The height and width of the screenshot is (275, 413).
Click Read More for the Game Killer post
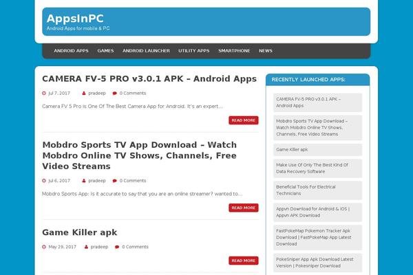click(x=244, y=261)
